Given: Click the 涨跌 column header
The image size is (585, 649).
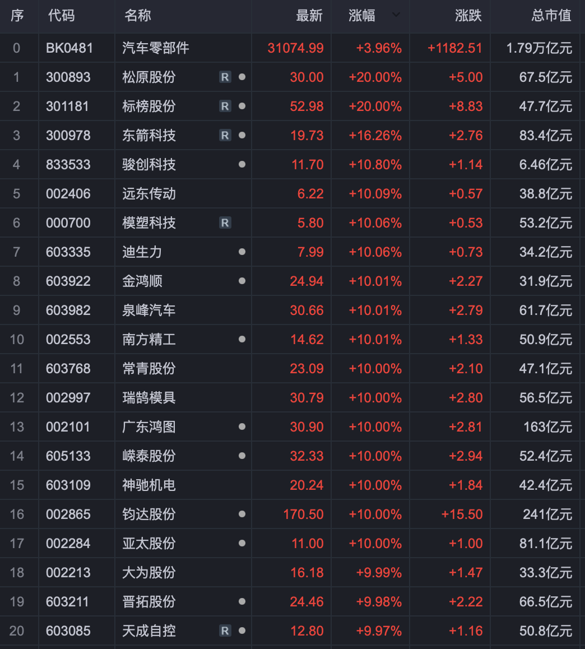Looking at the screenshot, I should click(x=468, y=16).
